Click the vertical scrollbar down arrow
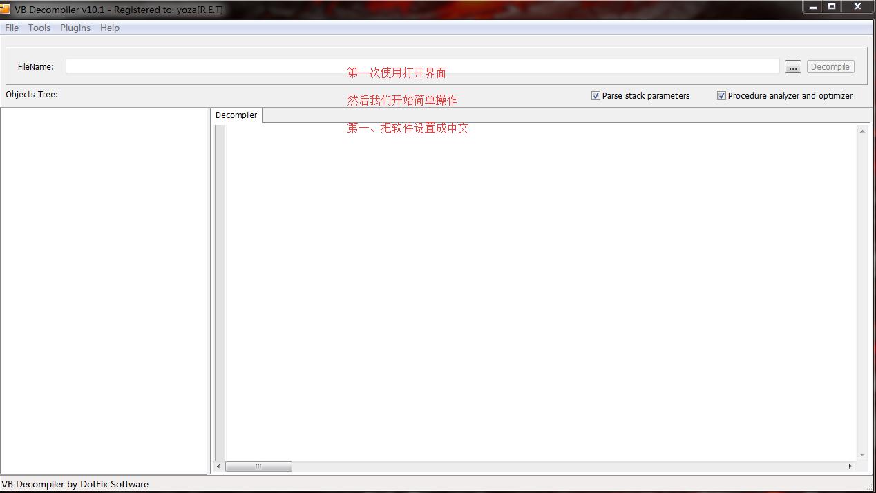This screenshot has height=493, width=876. pos(862,454)
